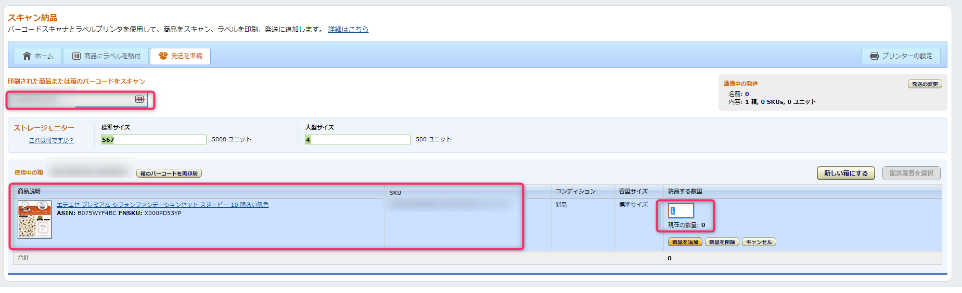This screenshot has width=962, height=293.
Task: Click the 新しい箱にする button
Action: coord(845,174)
